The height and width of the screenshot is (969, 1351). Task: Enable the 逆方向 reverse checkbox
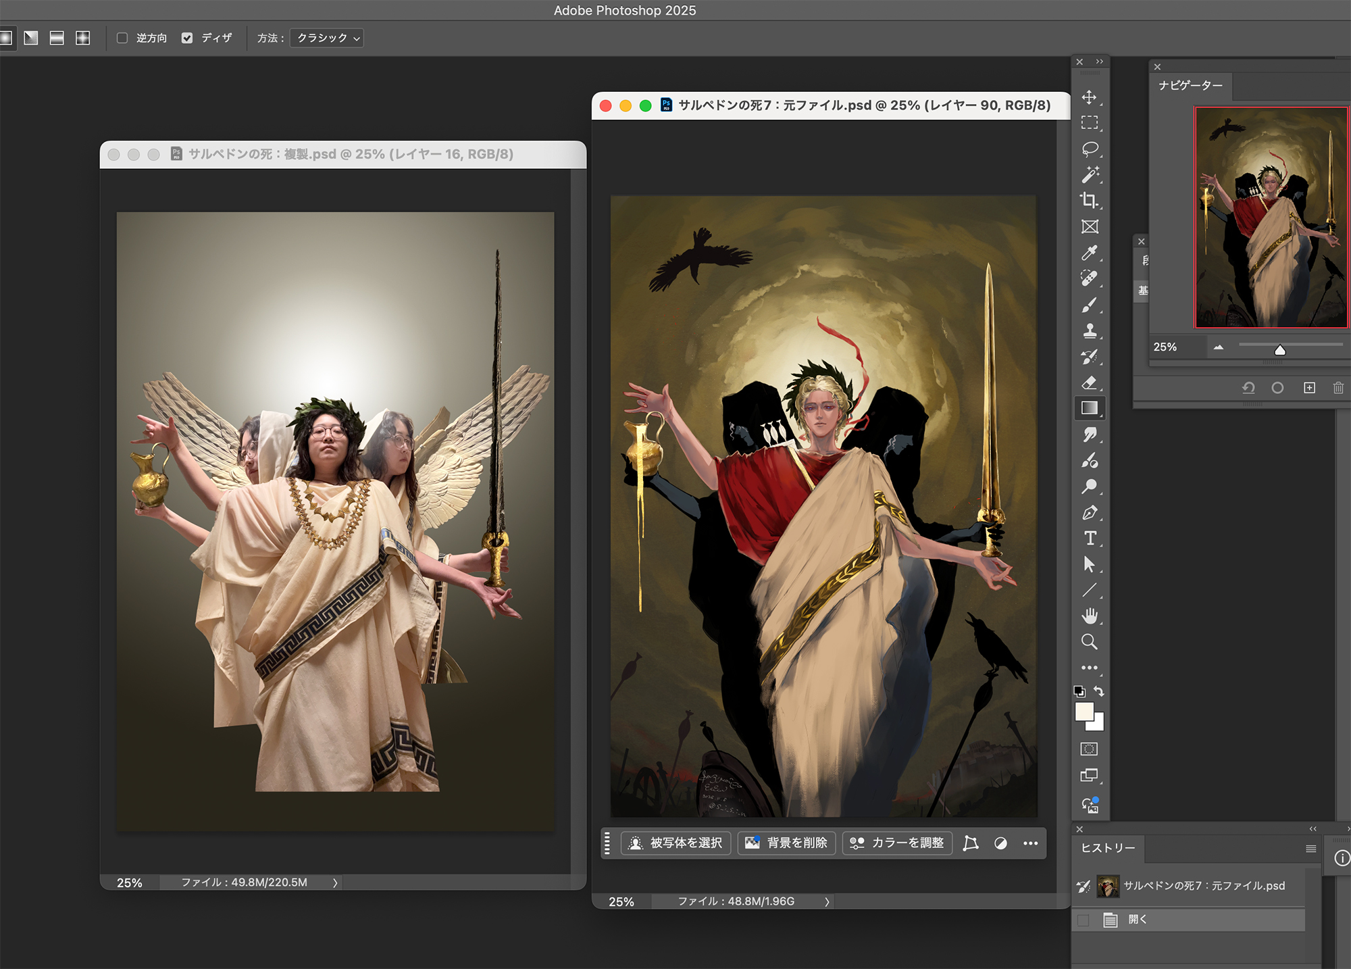pyautogui.click(x=122, y=38)
